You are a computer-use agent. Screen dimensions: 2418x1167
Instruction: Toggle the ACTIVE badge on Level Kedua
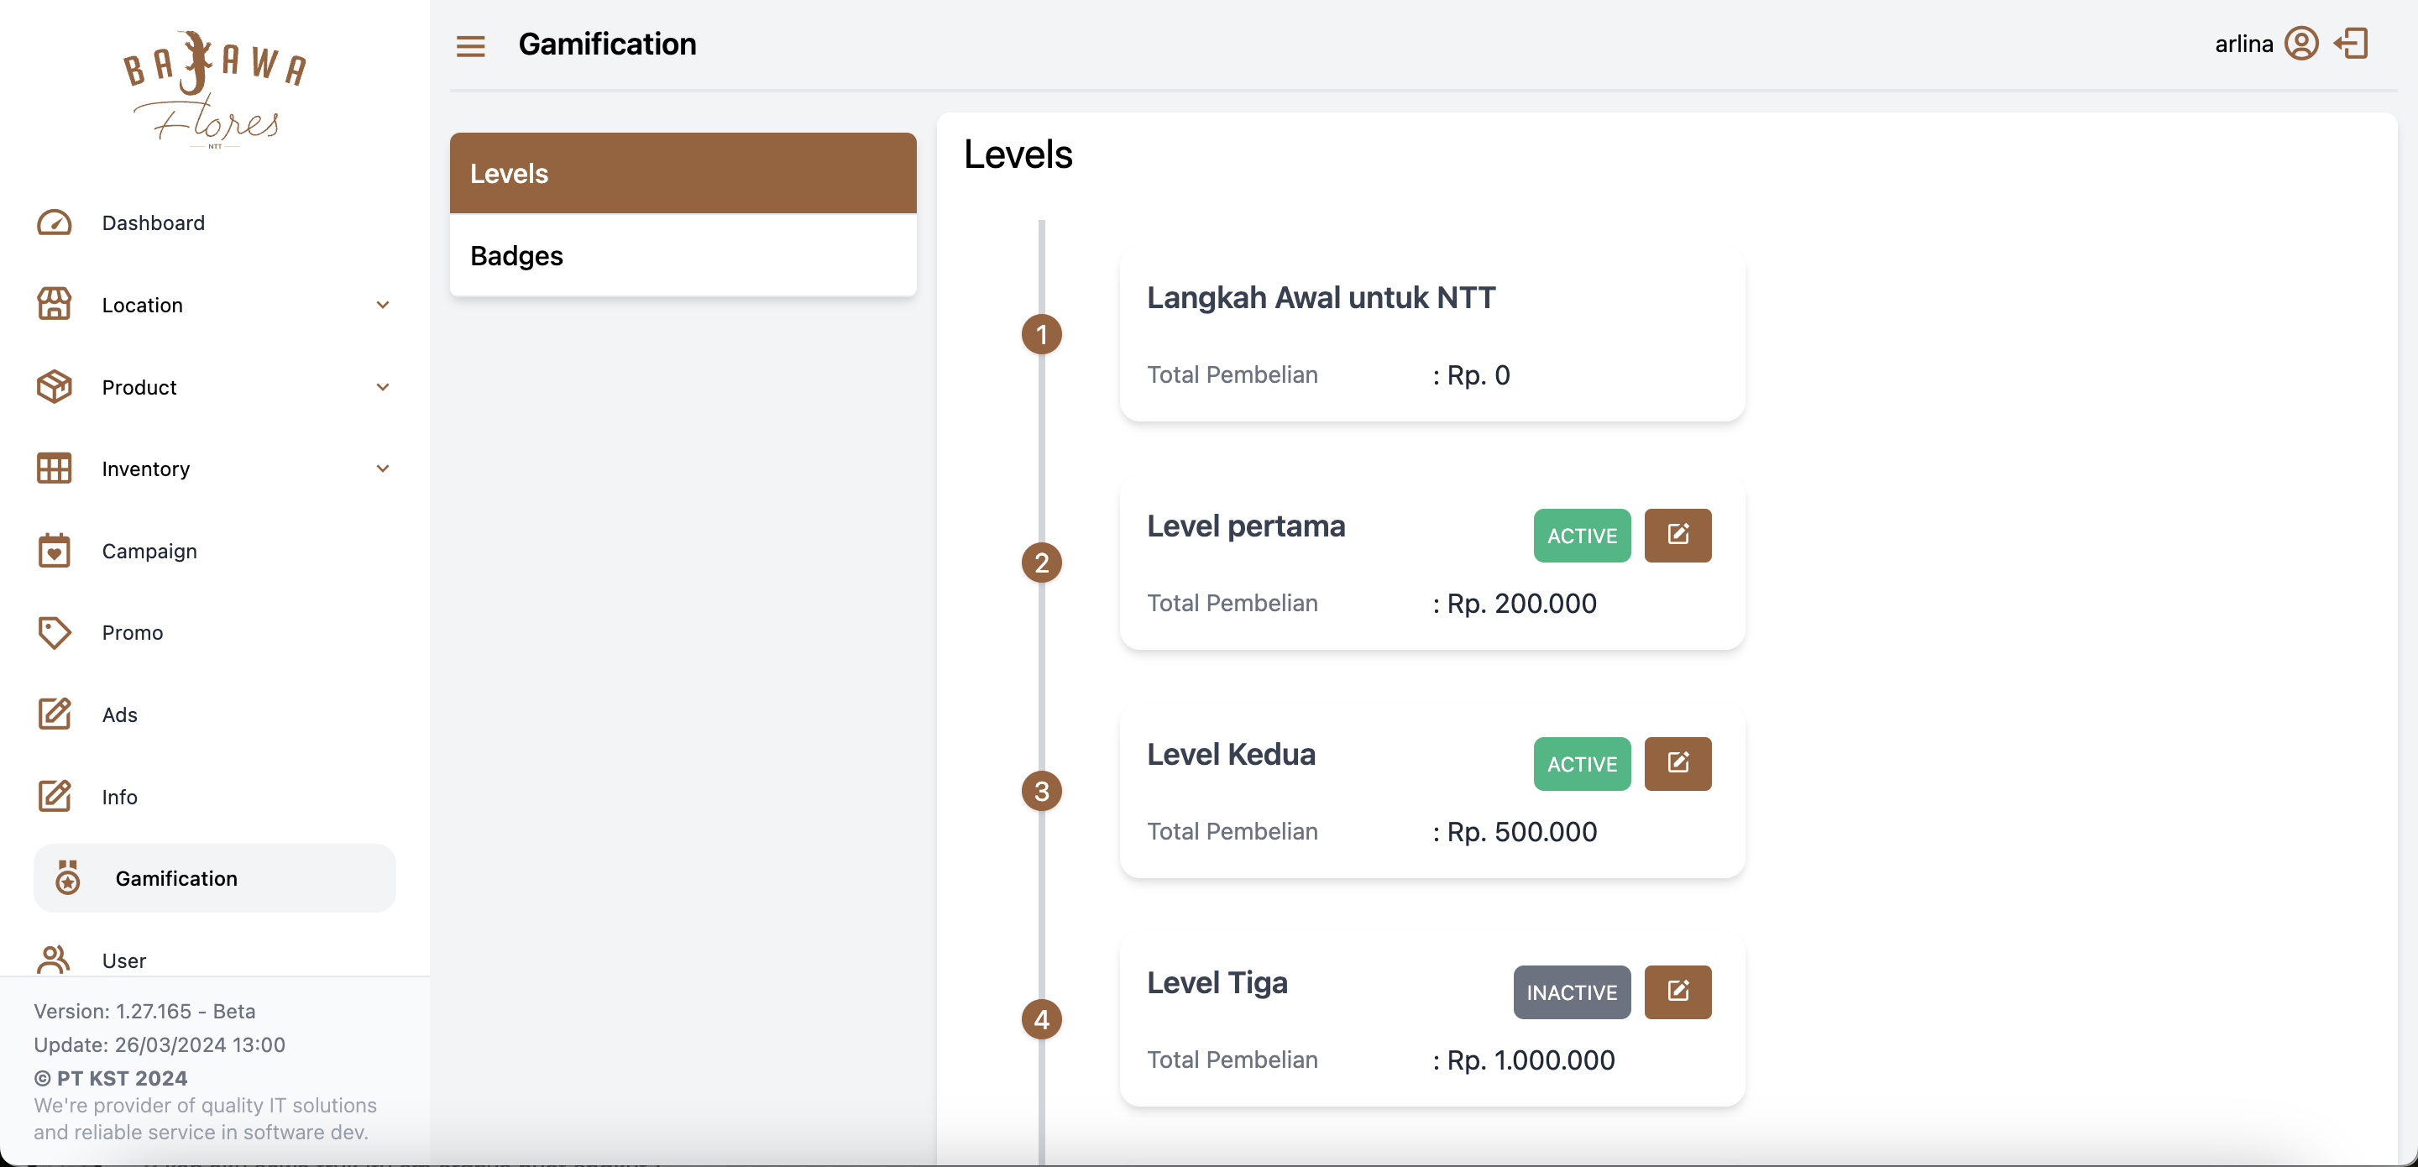pos(1581,763)
